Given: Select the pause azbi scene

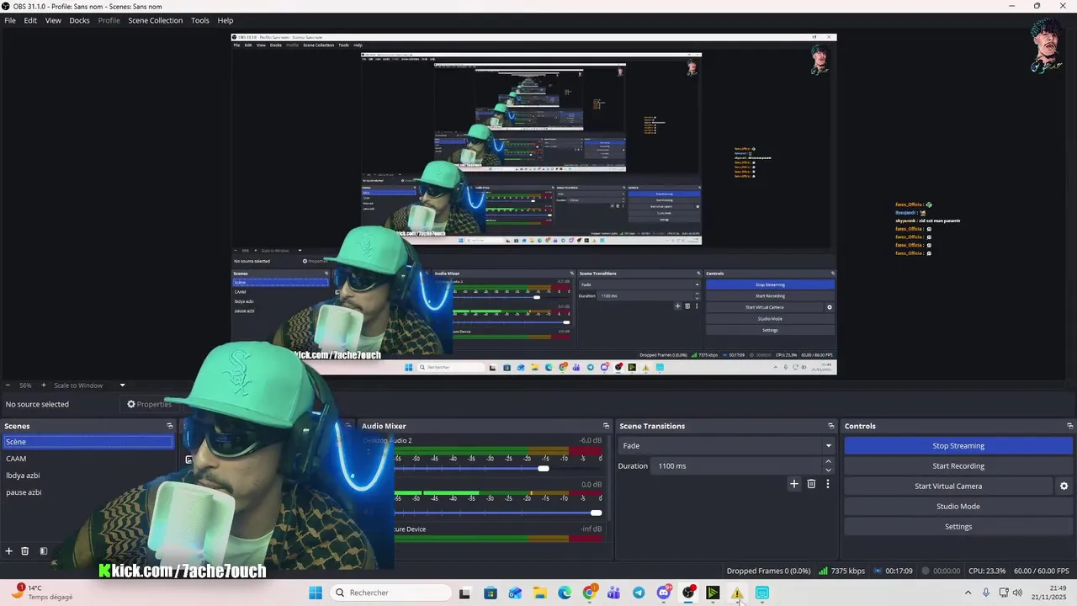Looking at the screenshot, I should (x=88, y=492).
